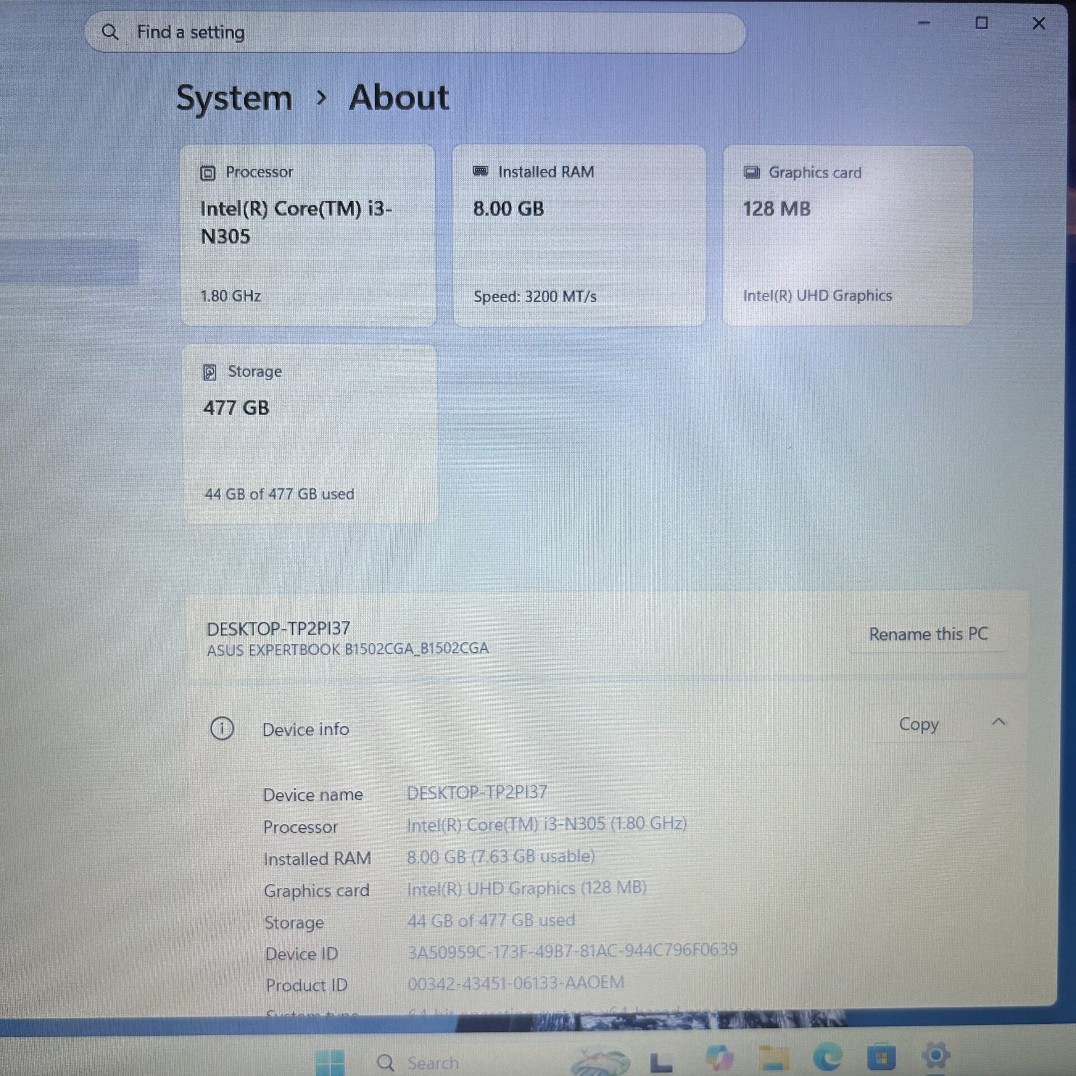Click the Storage card drive icon
The width and height of the screenshot is (1076, 1076).
(210, 372)
